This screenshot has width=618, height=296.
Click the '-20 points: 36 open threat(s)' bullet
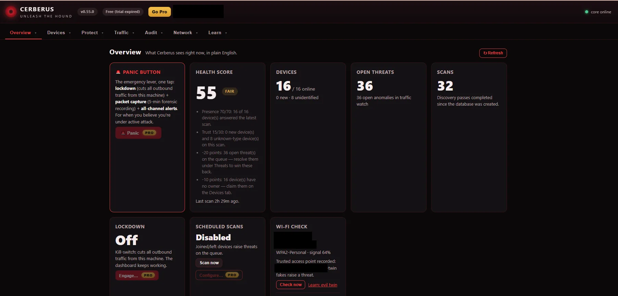[x=230, y=162]
